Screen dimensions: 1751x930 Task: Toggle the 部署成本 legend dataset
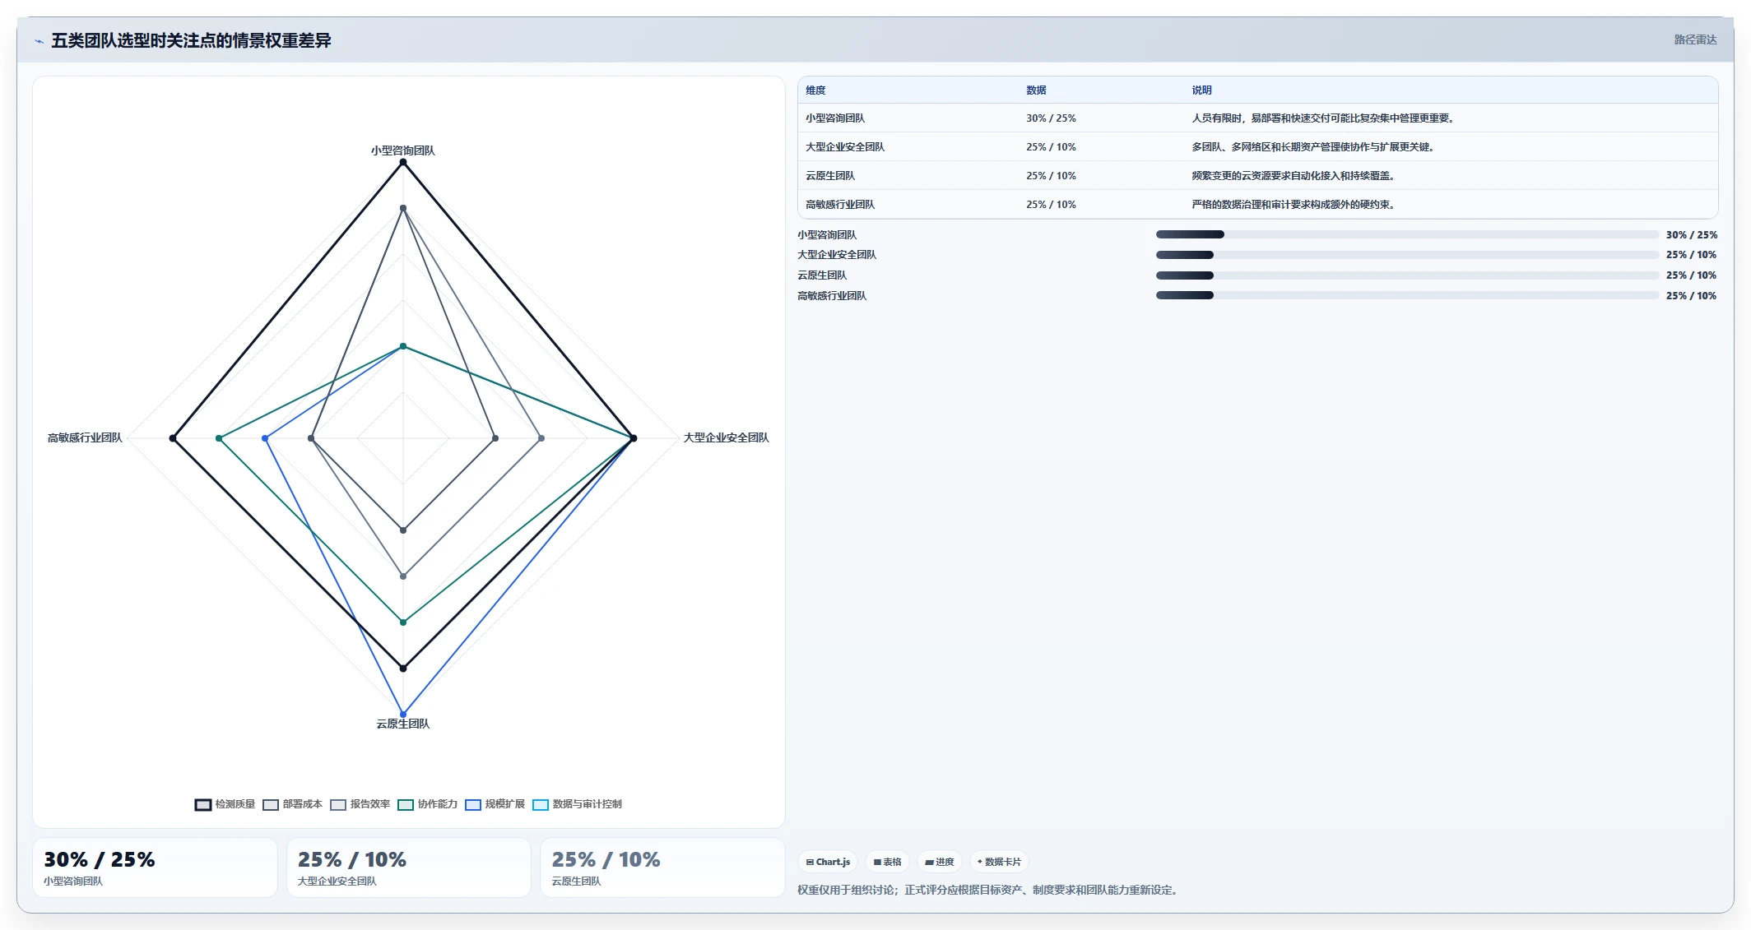[292, 804]
